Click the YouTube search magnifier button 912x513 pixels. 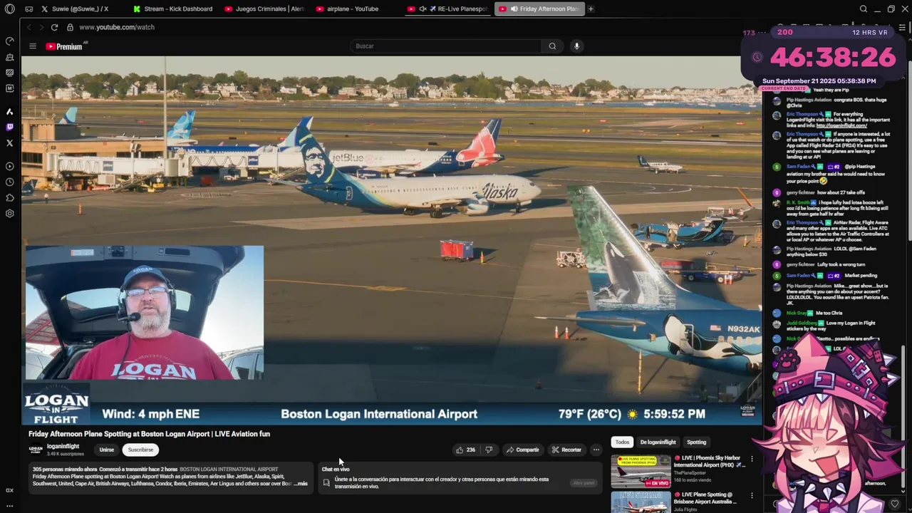coord(552,46)
